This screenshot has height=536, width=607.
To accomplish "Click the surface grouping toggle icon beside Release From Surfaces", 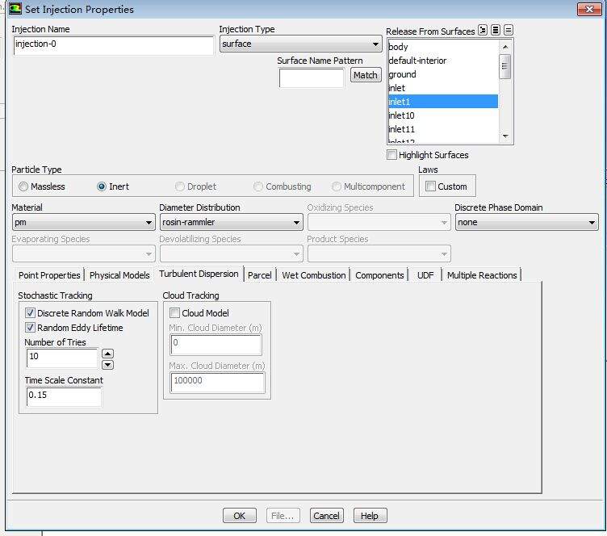I will [483, 30].
